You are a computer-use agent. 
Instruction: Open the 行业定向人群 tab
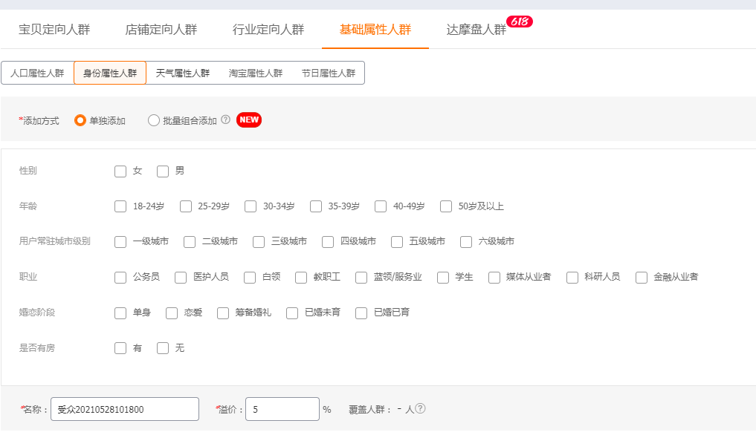click(x=268, y=30)
